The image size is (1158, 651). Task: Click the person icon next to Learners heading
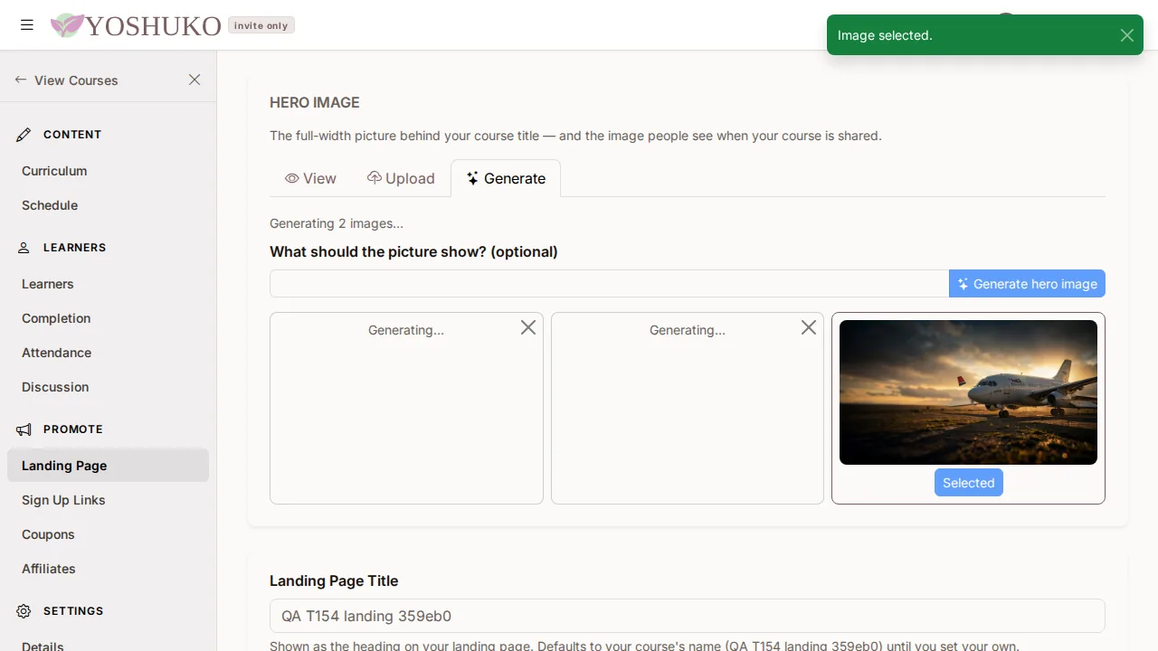tap(24, 248)
